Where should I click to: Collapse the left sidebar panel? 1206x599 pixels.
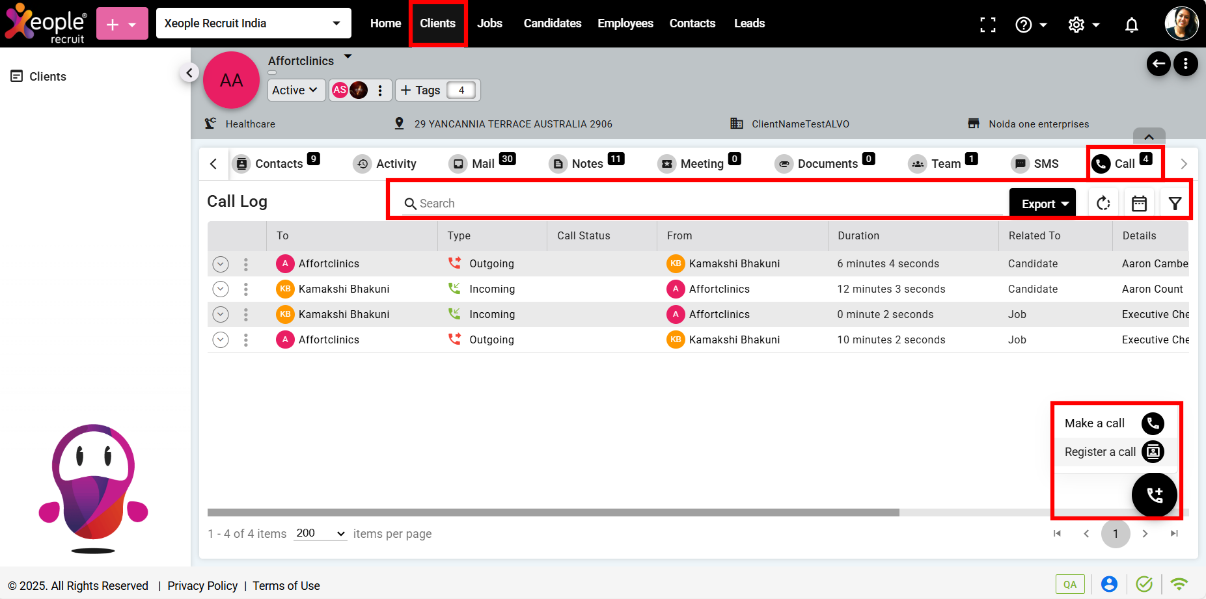189,73
